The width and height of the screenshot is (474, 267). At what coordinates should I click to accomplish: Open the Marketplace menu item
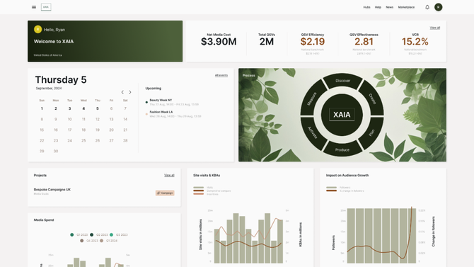406,7
